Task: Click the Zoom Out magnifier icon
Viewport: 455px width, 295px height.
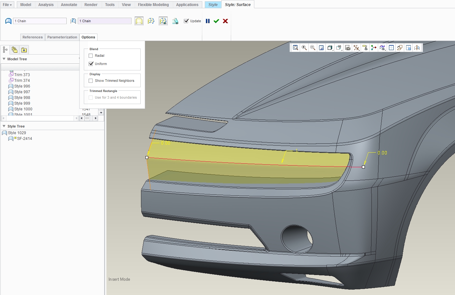Action: [x=313, y=48]
